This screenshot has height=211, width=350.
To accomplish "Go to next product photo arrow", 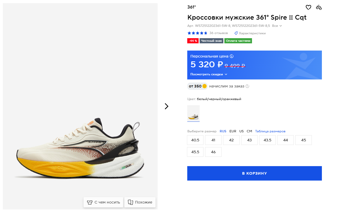I will click(x=166, y=106).
